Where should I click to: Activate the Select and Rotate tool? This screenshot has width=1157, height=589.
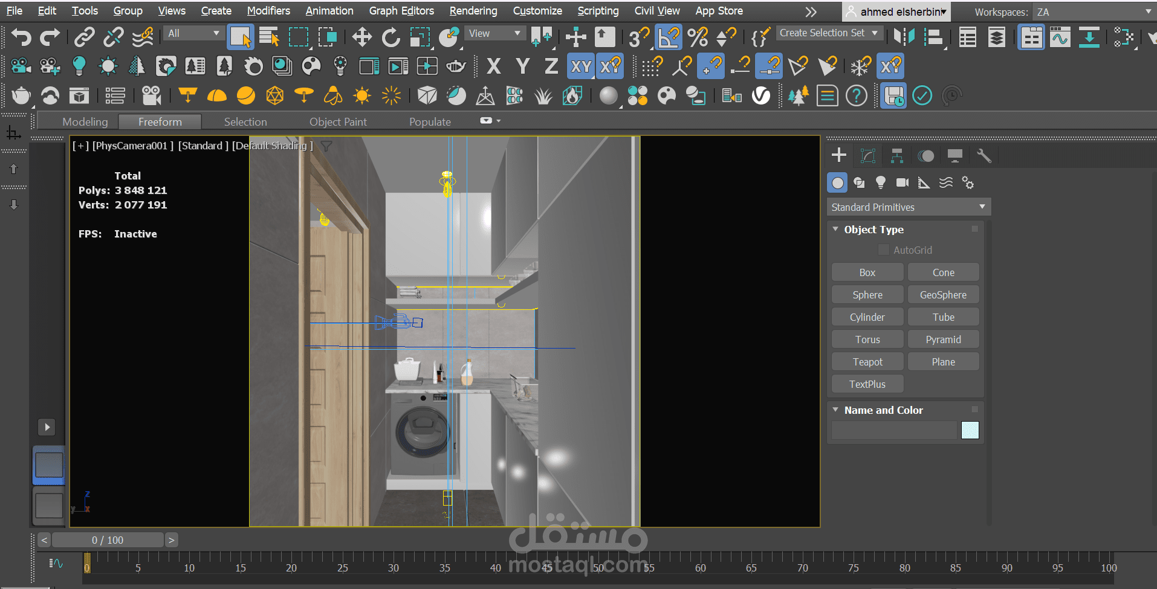(391, 37)
